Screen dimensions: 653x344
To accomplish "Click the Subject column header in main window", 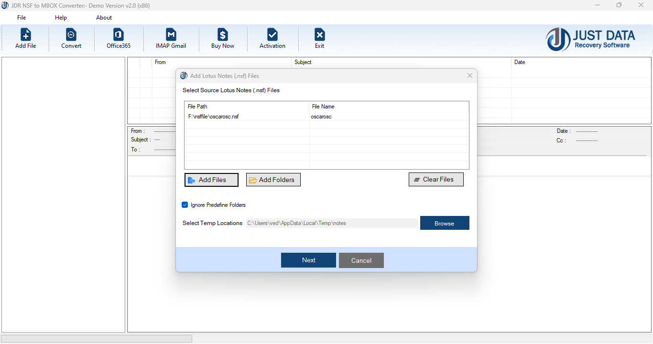I will 402,62.
